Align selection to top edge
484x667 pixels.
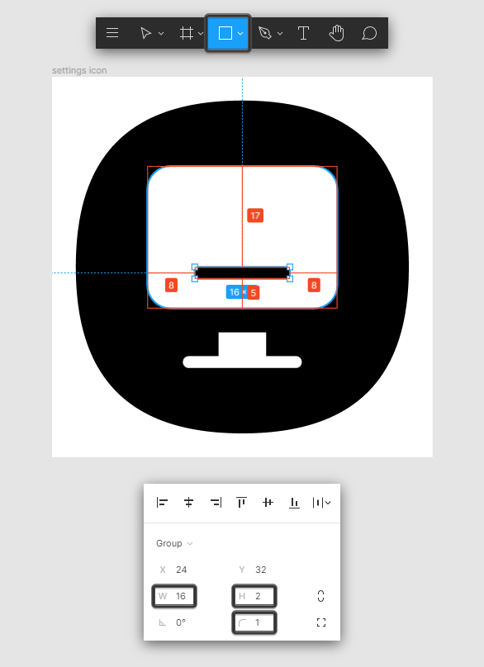(x=241, y=503)
